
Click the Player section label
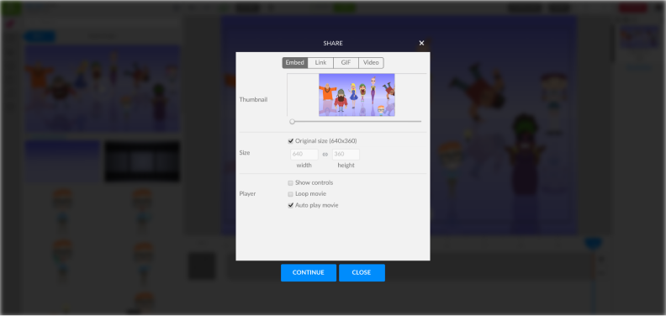pyautogui.click(x=247, y=193)
